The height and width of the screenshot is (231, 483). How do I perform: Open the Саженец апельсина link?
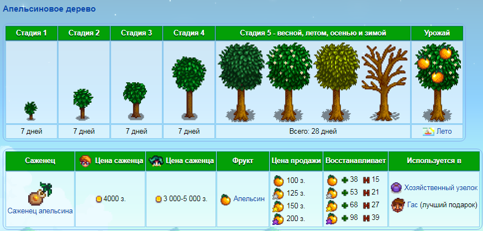(x=40, y=211)
